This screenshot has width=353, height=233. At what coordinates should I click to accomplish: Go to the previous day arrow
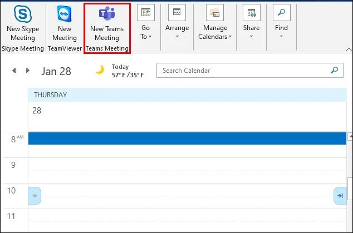pos(14,71)
